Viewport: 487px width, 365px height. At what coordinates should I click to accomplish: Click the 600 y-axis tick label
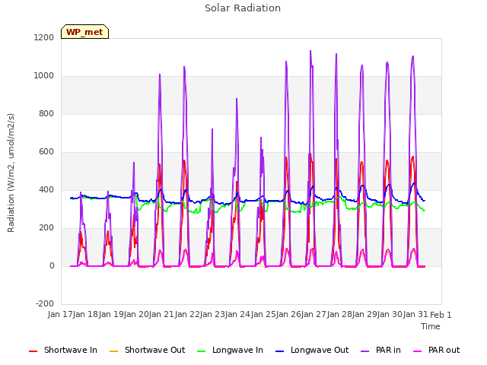(x=46, y=152)
